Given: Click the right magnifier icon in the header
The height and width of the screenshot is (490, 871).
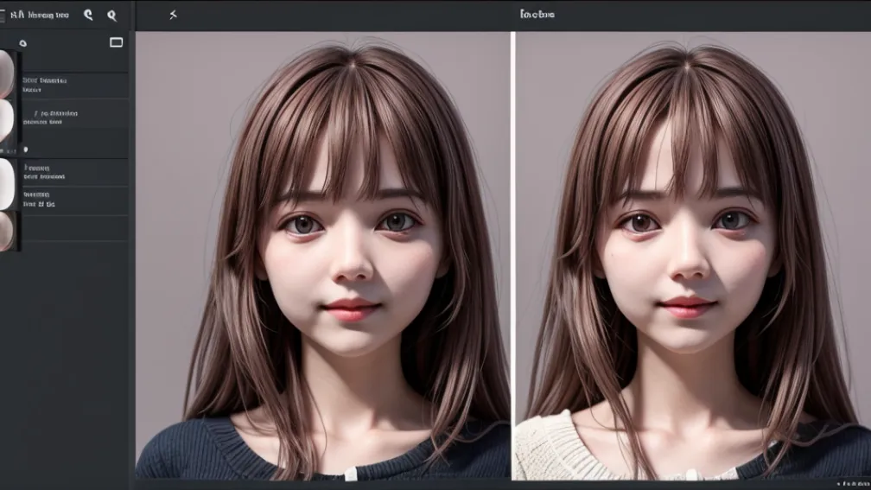Looking at the screenshot, I should click(111, 16).
